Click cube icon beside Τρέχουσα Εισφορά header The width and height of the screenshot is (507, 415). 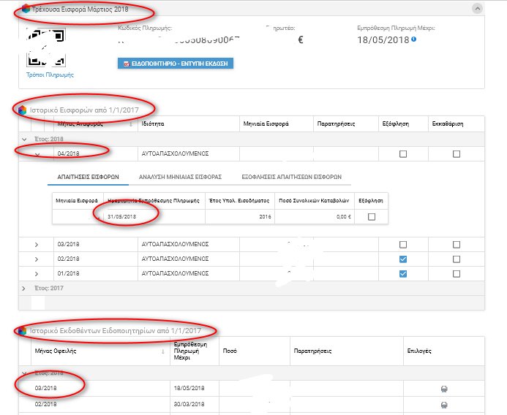coord(27,9)
